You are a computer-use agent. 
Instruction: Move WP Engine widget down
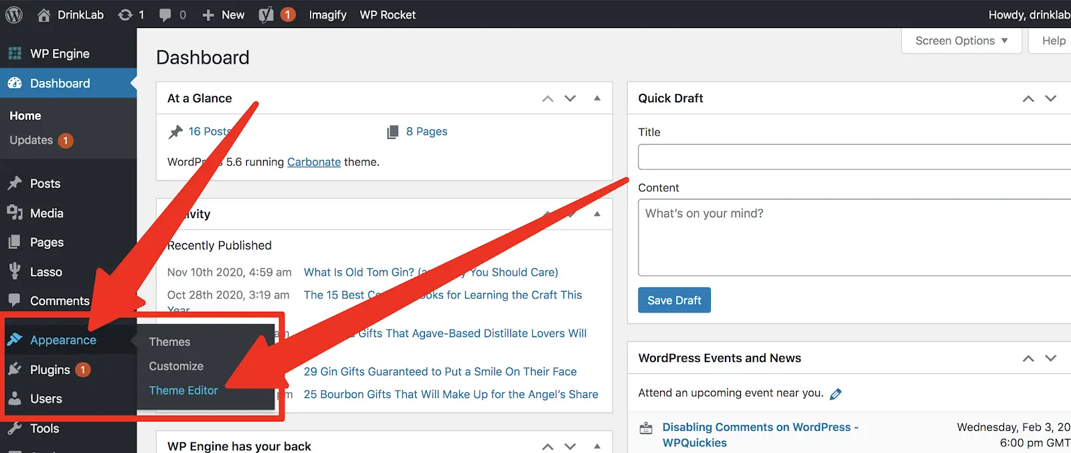(x=570, y=446)
